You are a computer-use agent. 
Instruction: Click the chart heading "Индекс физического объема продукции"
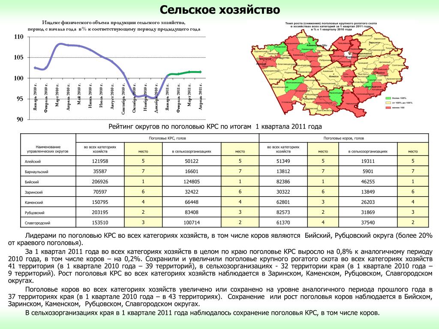point(113,23)
